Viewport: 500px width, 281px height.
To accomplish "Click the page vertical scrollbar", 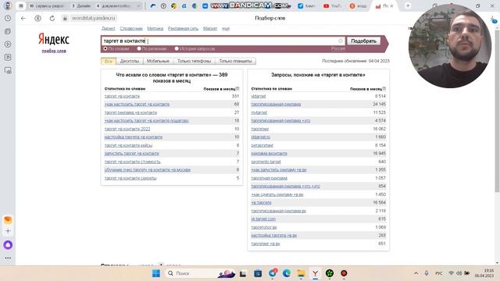I will tap(497, 112).
